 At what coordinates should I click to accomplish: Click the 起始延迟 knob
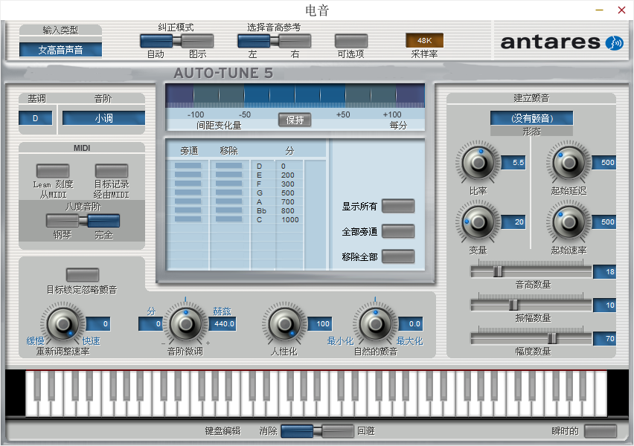tap(569, 162)
